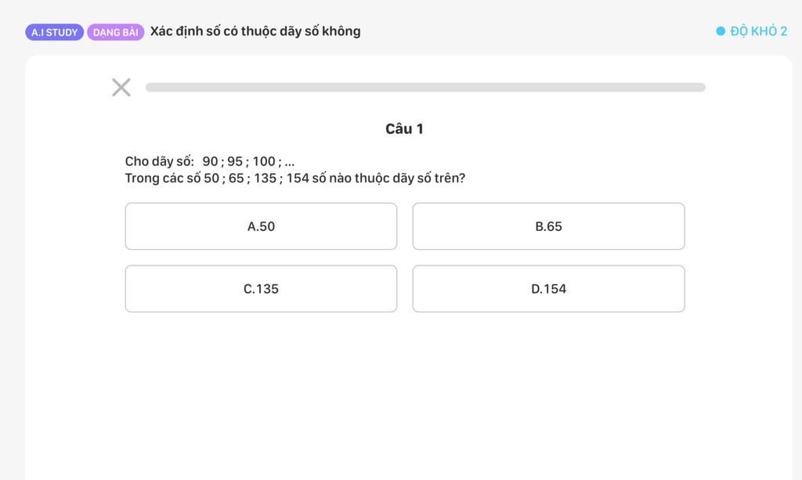
Task: Choose answer B.65
Action: click(x=549, y=226)
